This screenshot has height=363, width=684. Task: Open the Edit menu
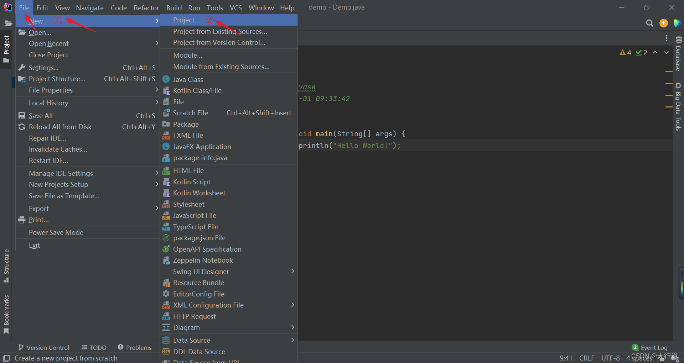pos(42,8)
